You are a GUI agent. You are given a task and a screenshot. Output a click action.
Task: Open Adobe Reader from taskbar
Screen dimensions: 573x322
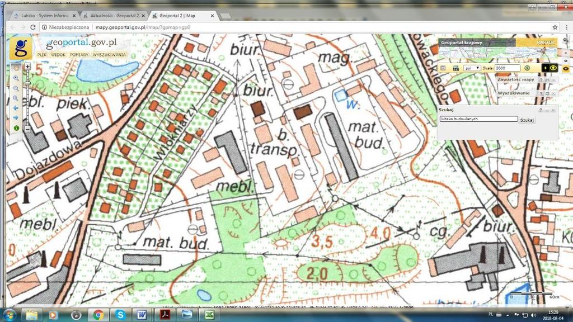pos(165,314)
